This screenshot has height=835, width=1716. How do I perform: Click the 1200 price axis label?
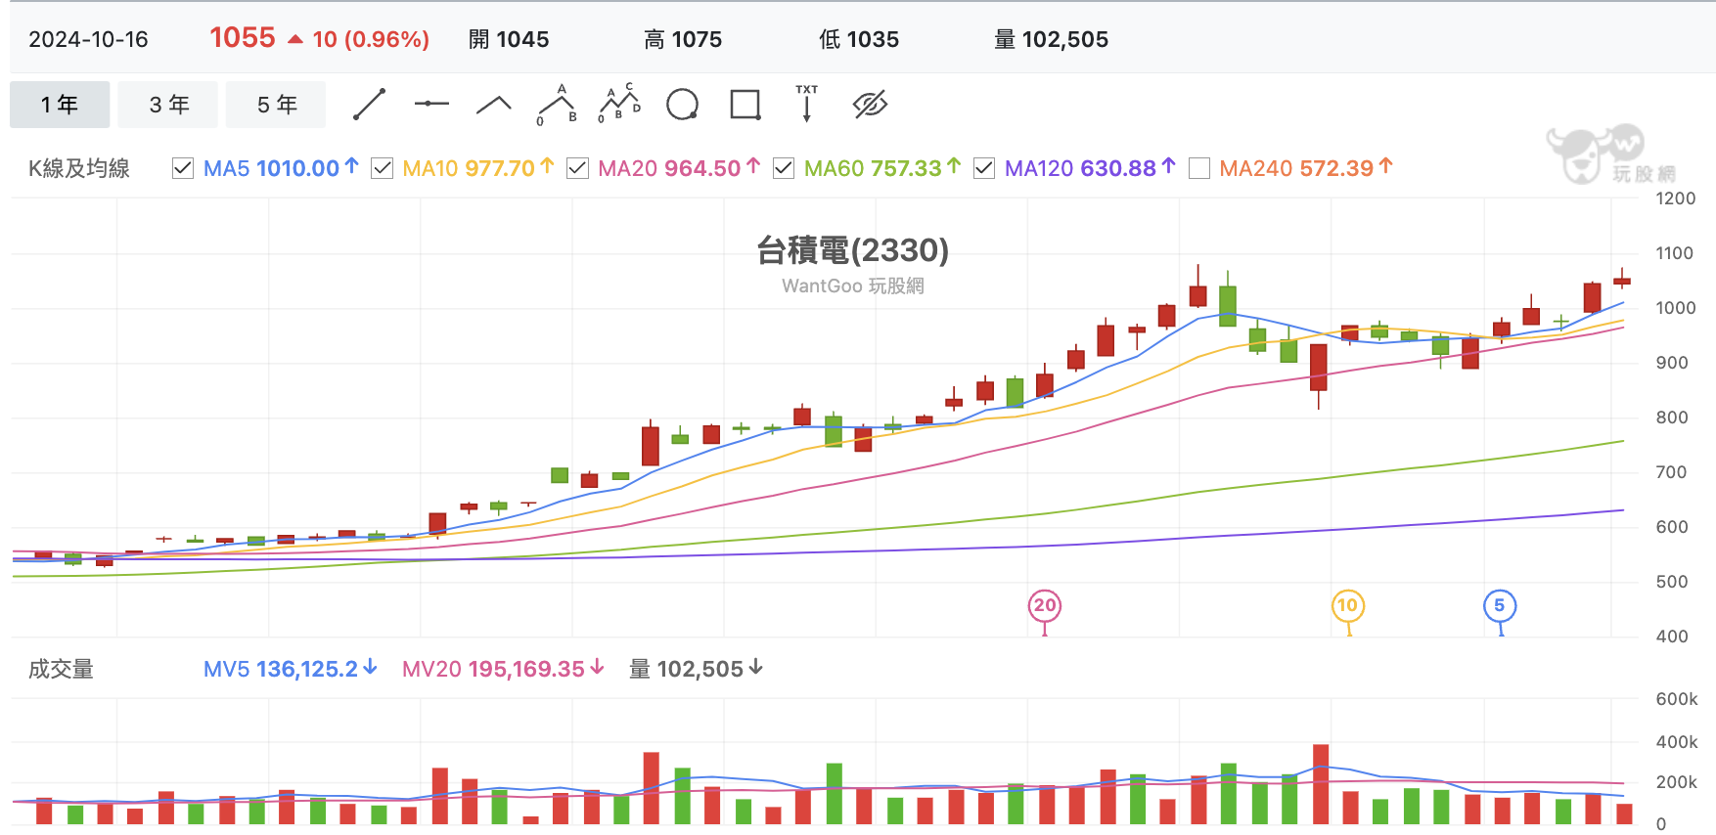tap(1674, 198)
